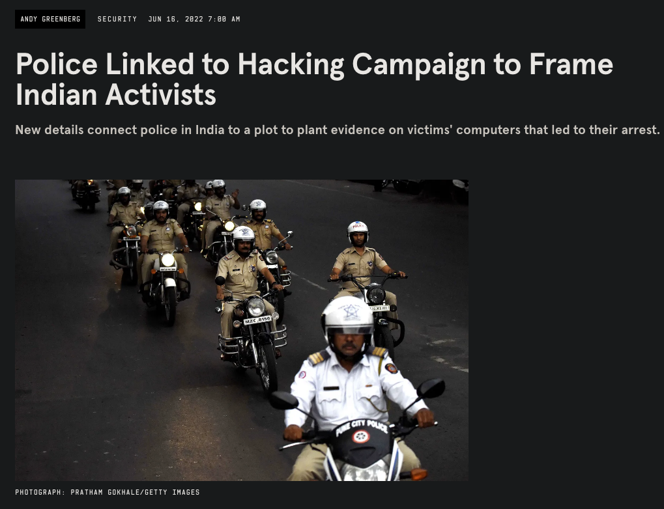Screen dimensions: 664x509
Task: Click the MZC 8156 license plate
Action: point(257,320)
